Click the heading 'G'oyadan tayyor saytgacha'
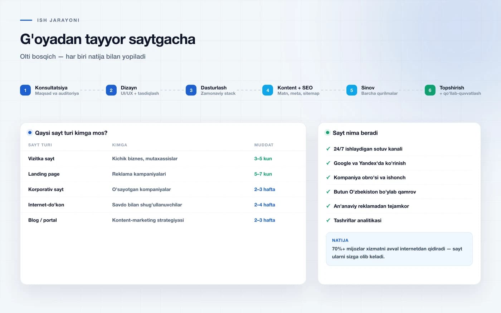Image resolution: width=501 pixels, height=313 pixels. click(108, 39)
